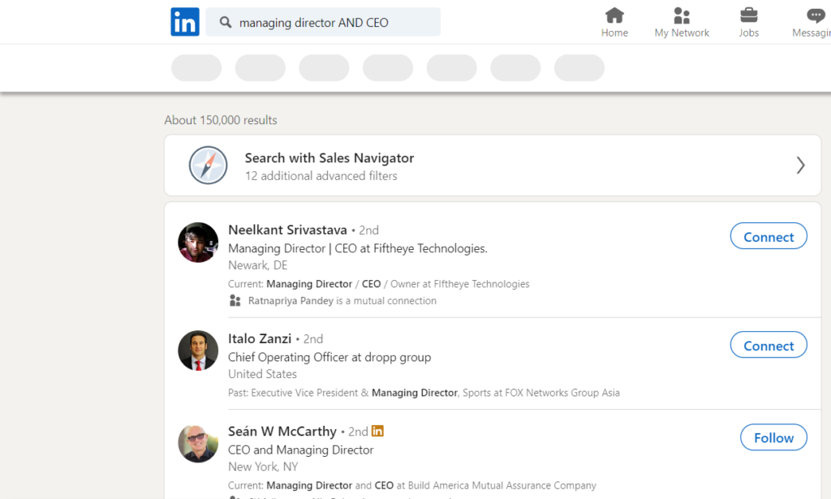Click Search with Sales Navigator title
The image size is (831, 499).
click(x=329, y=158)
